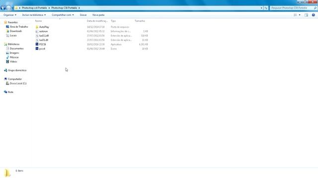Viewport: 318px width, 178px height.
Task: Open the Músicas library
Action: [x=14, y=57]
